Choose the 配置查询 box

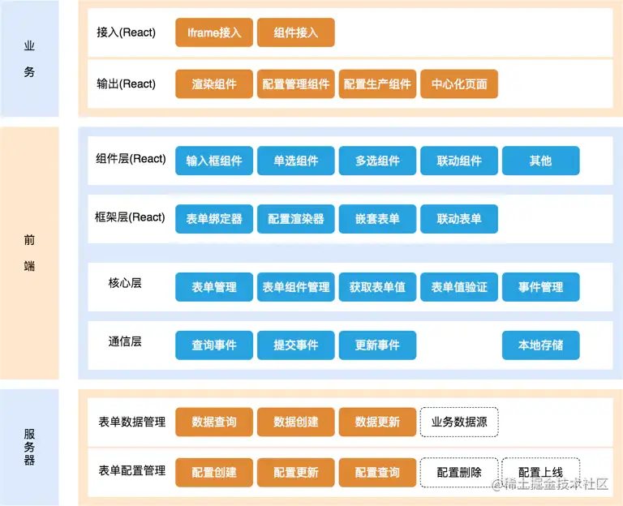pyautogui.click(x=377, y=472)
